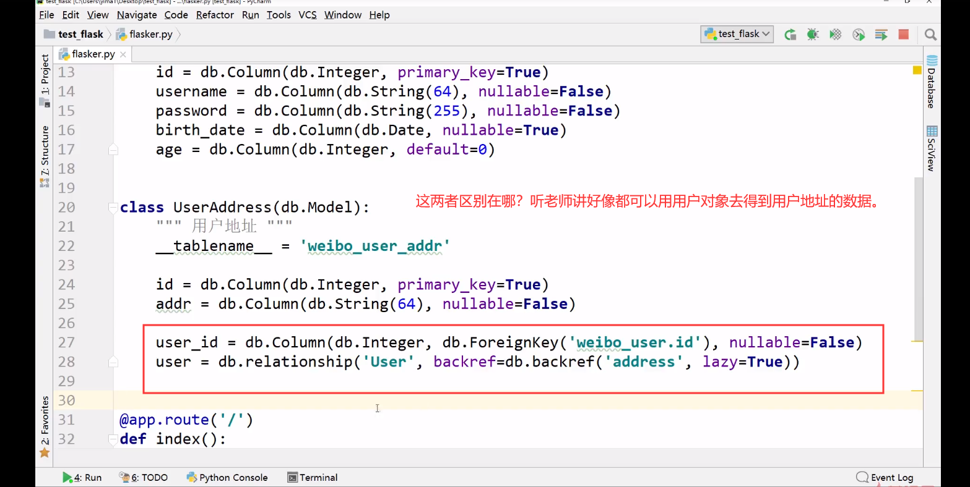Open the Python Console tool window
Viewport: 970px width, 487px height.
pos(227,477)
